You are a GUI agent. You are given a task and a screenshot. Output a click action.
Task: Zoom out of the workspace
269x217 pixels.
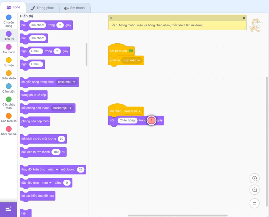click(254, 190)
